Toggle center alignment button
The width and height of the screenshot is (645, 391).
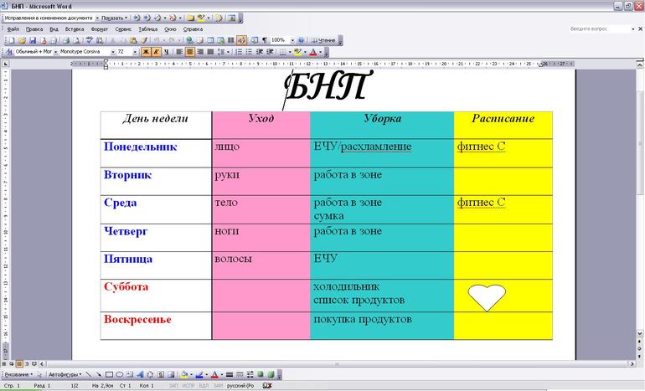[189, 52]
